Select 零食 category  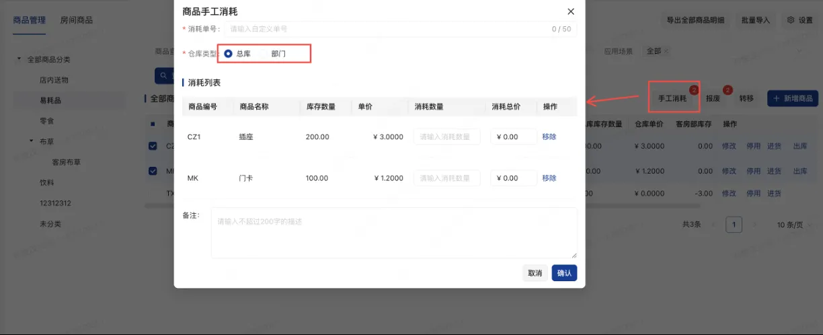[x=47, y=121]
